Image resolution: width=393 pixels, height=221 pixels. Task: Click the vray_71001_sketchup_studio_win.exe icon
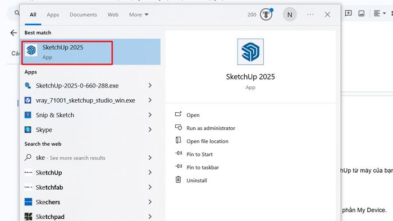point(28,100)
